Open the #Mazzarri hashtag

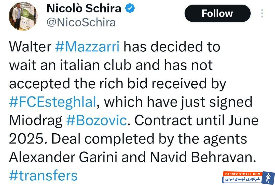[x=87, y=47]
